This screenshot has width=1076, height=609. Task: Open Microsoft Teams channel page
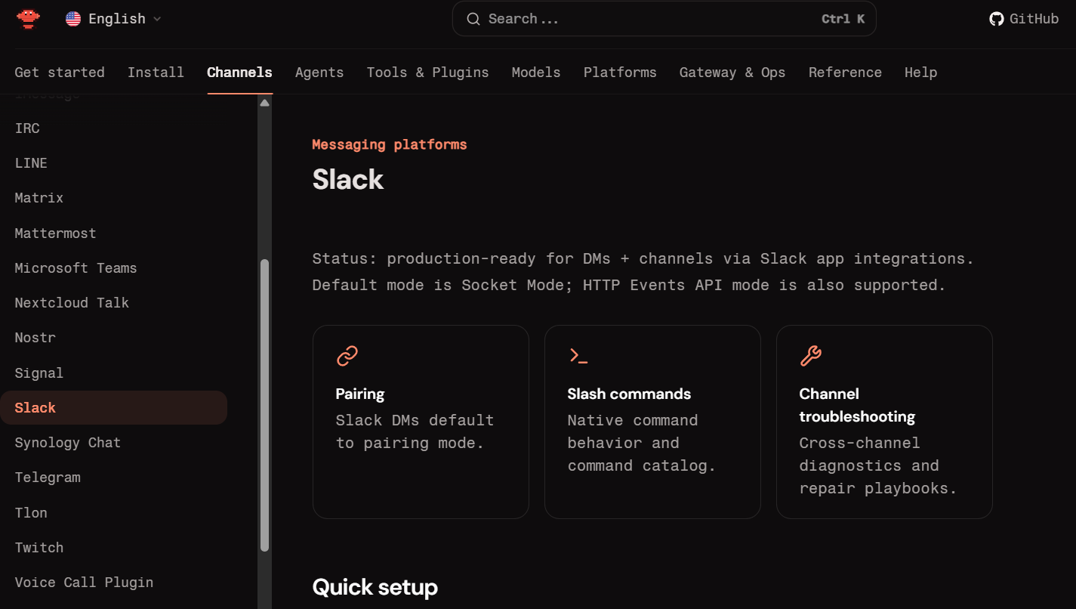click(x=113, y=268)
